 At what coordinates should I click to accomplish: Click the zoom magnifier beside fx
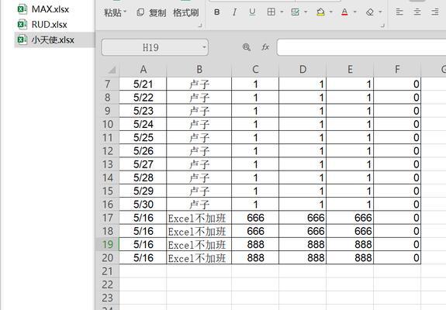coord(247,47)
